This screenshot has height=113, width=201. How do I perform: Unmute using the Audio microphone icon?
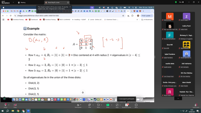pos(5,105)
